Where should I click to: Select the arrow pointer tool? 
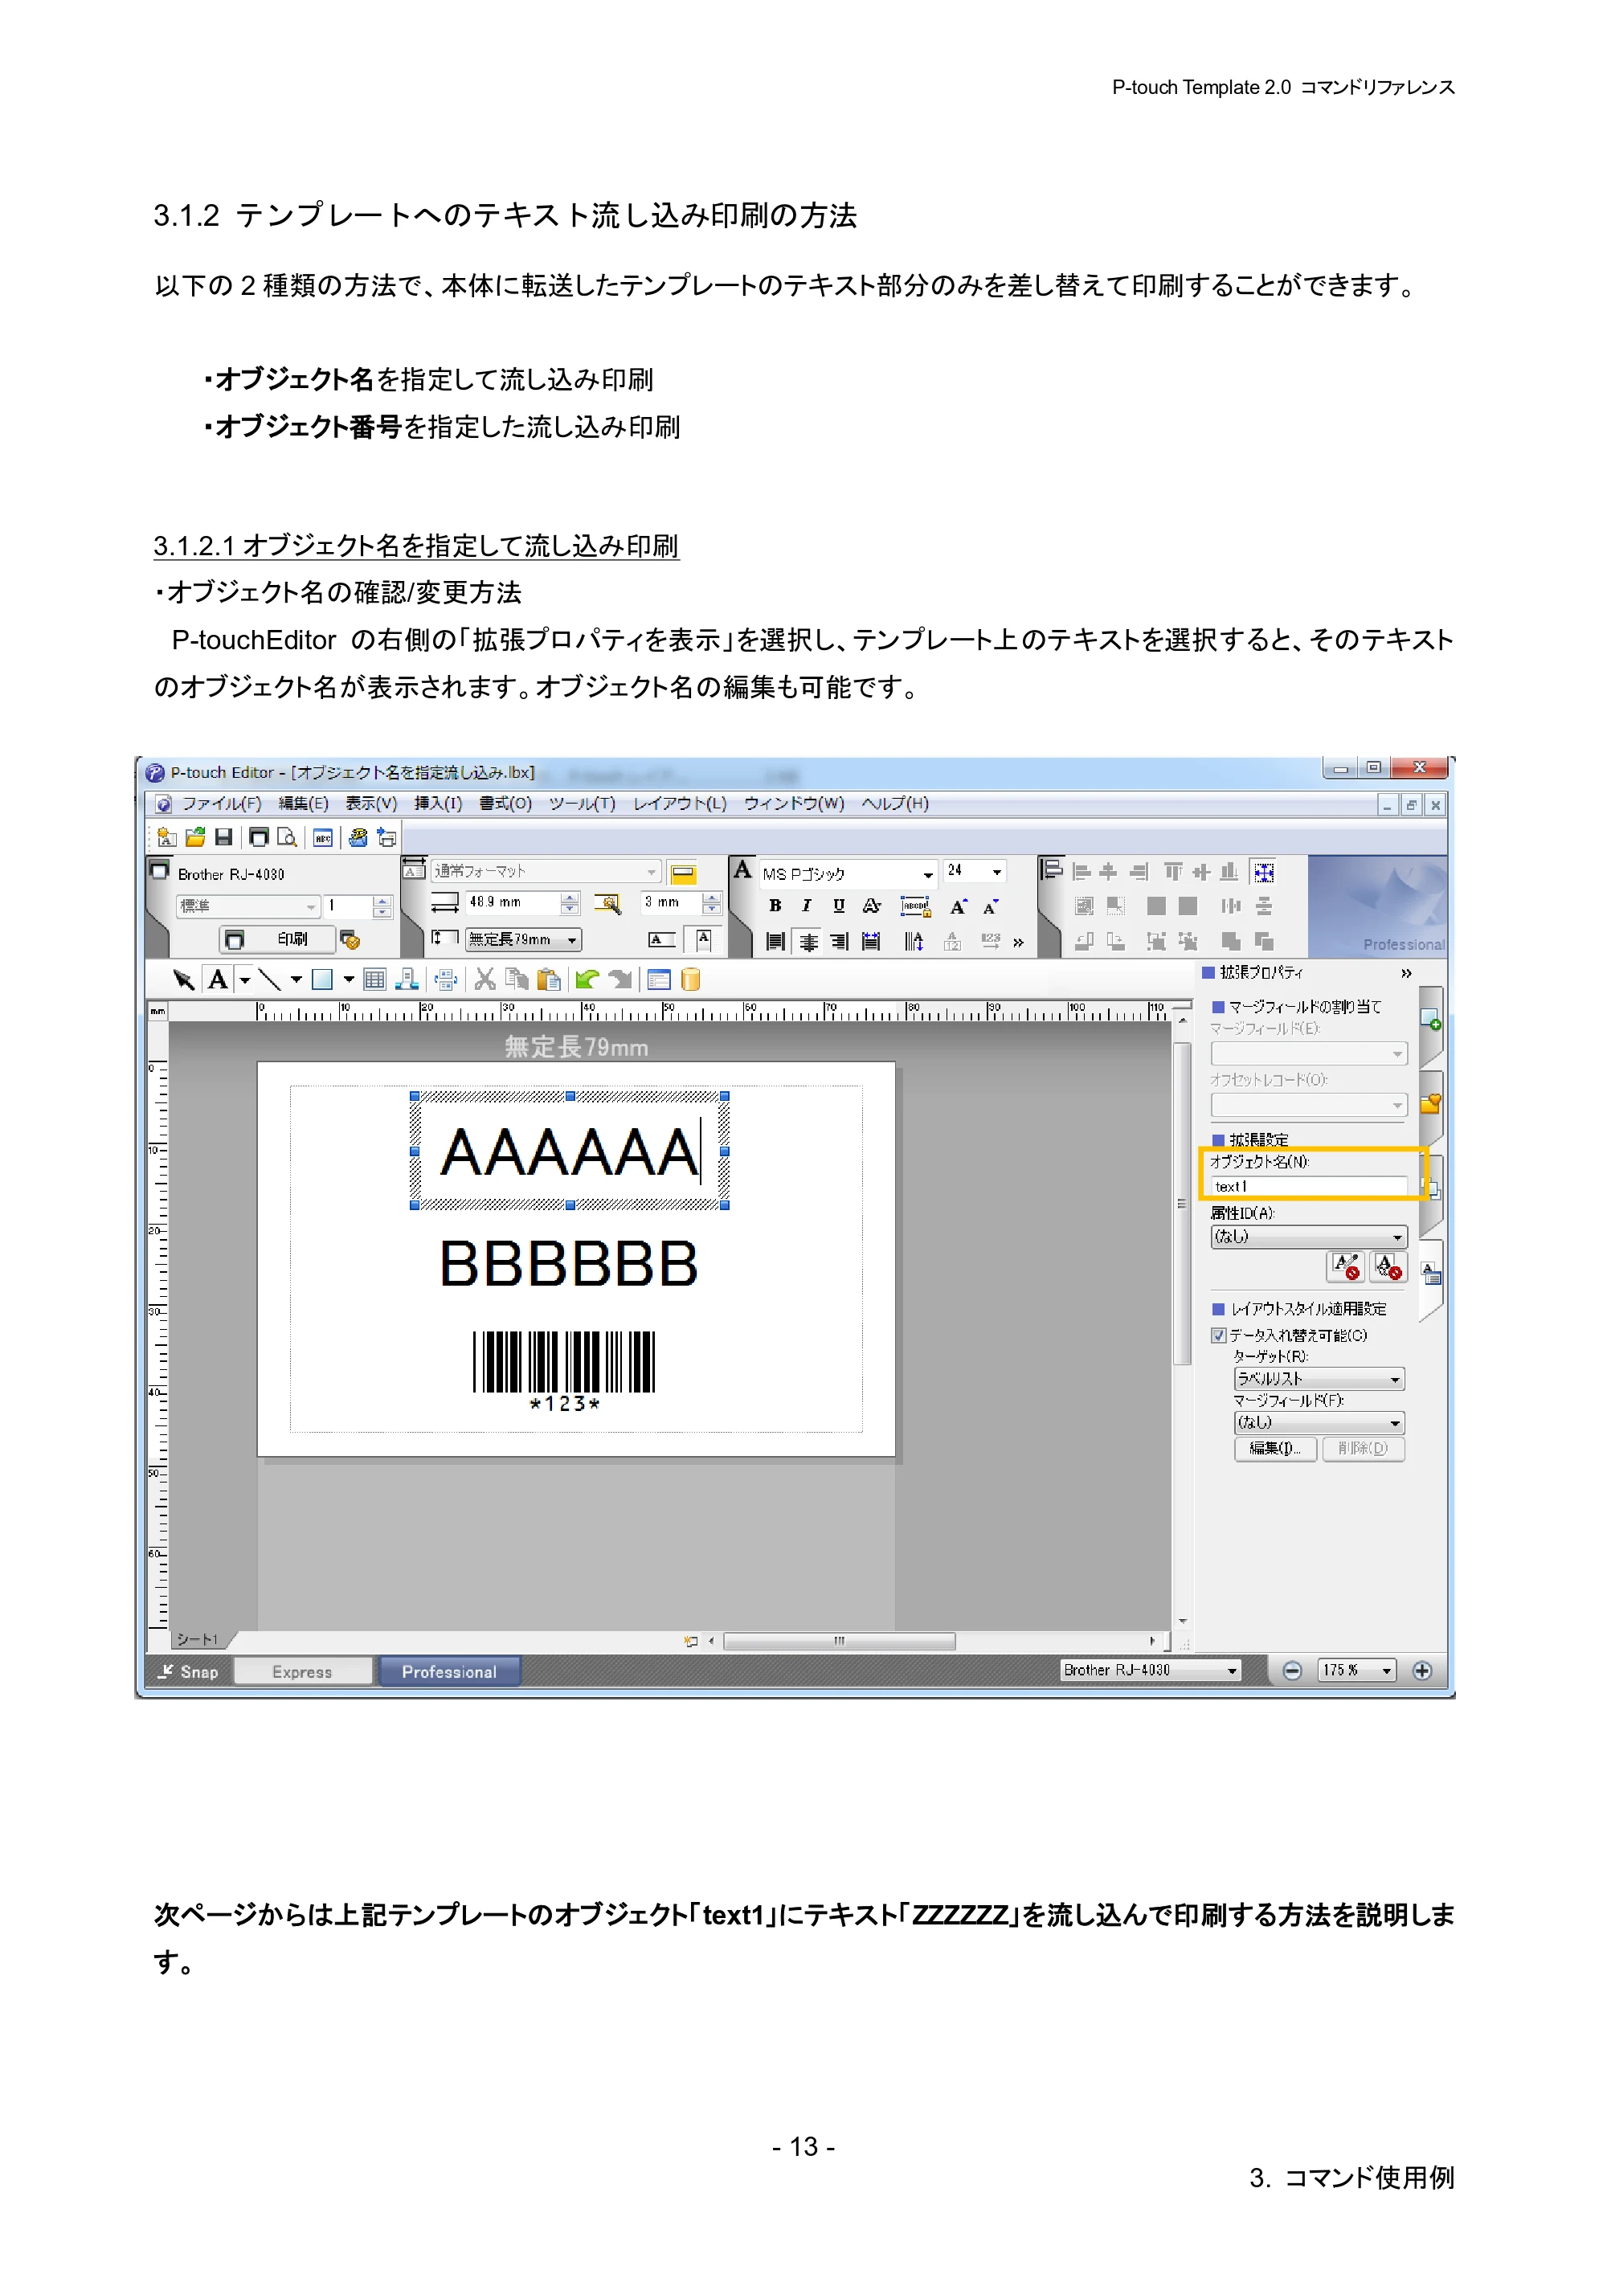pyautogui.click(x=183, y=980)
